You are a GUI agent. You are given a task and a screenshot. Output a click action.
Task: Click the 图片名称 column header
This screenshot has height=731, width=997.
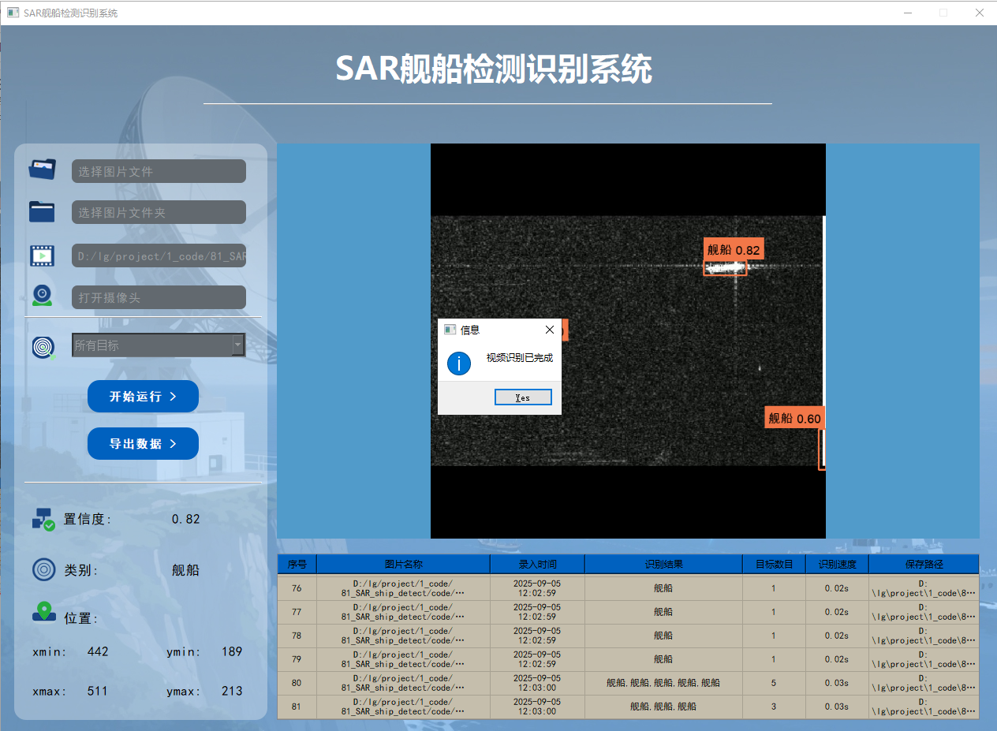pos(403,564)
